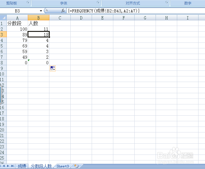This screenshot has width=205, height=169.
Task: Open the Font group dialog launcher
Action: (98, 2)
